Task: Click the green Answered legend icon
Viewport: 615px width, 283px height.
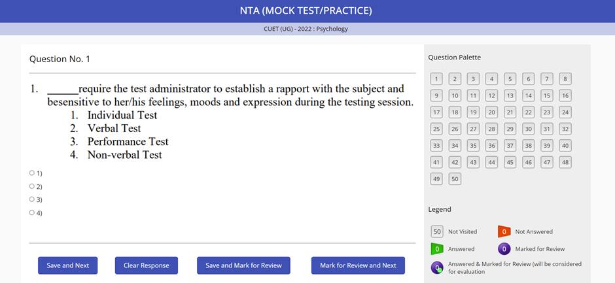Action: [x=437, y=249]
